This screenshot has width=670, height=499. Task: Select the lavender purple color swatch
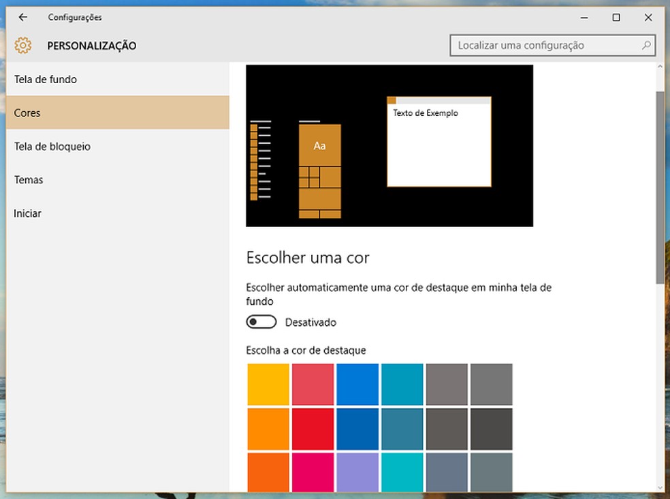[x=357, y=472]
